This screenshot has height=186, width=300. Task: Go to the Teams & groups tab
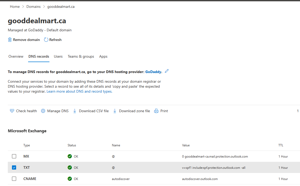click(x=81, y=56)
